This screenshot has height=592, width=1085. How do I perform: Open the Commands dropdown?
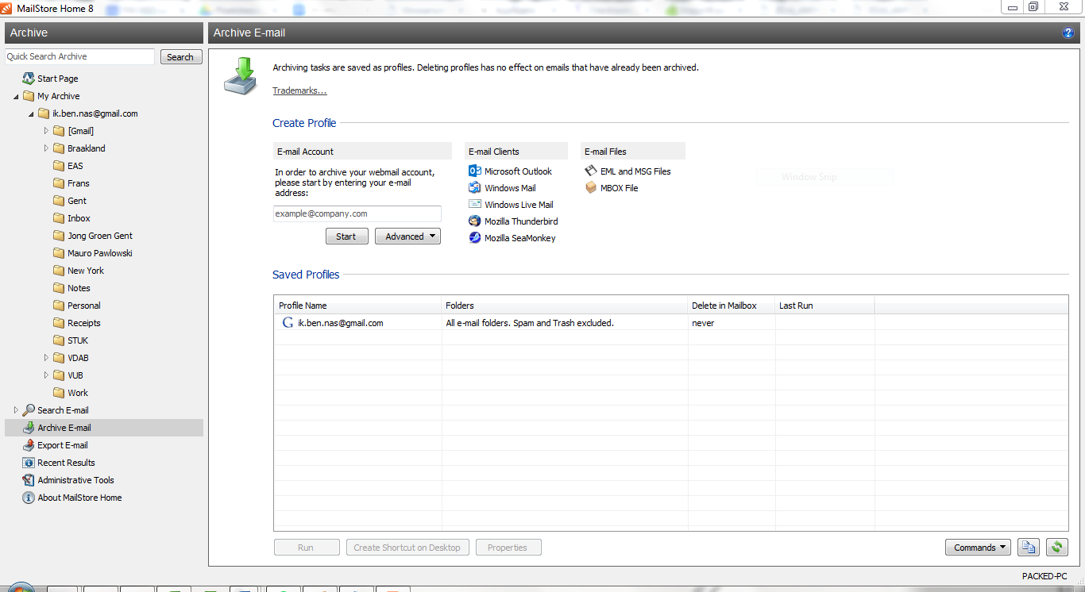pyautogui.click(x=977, y=548)
